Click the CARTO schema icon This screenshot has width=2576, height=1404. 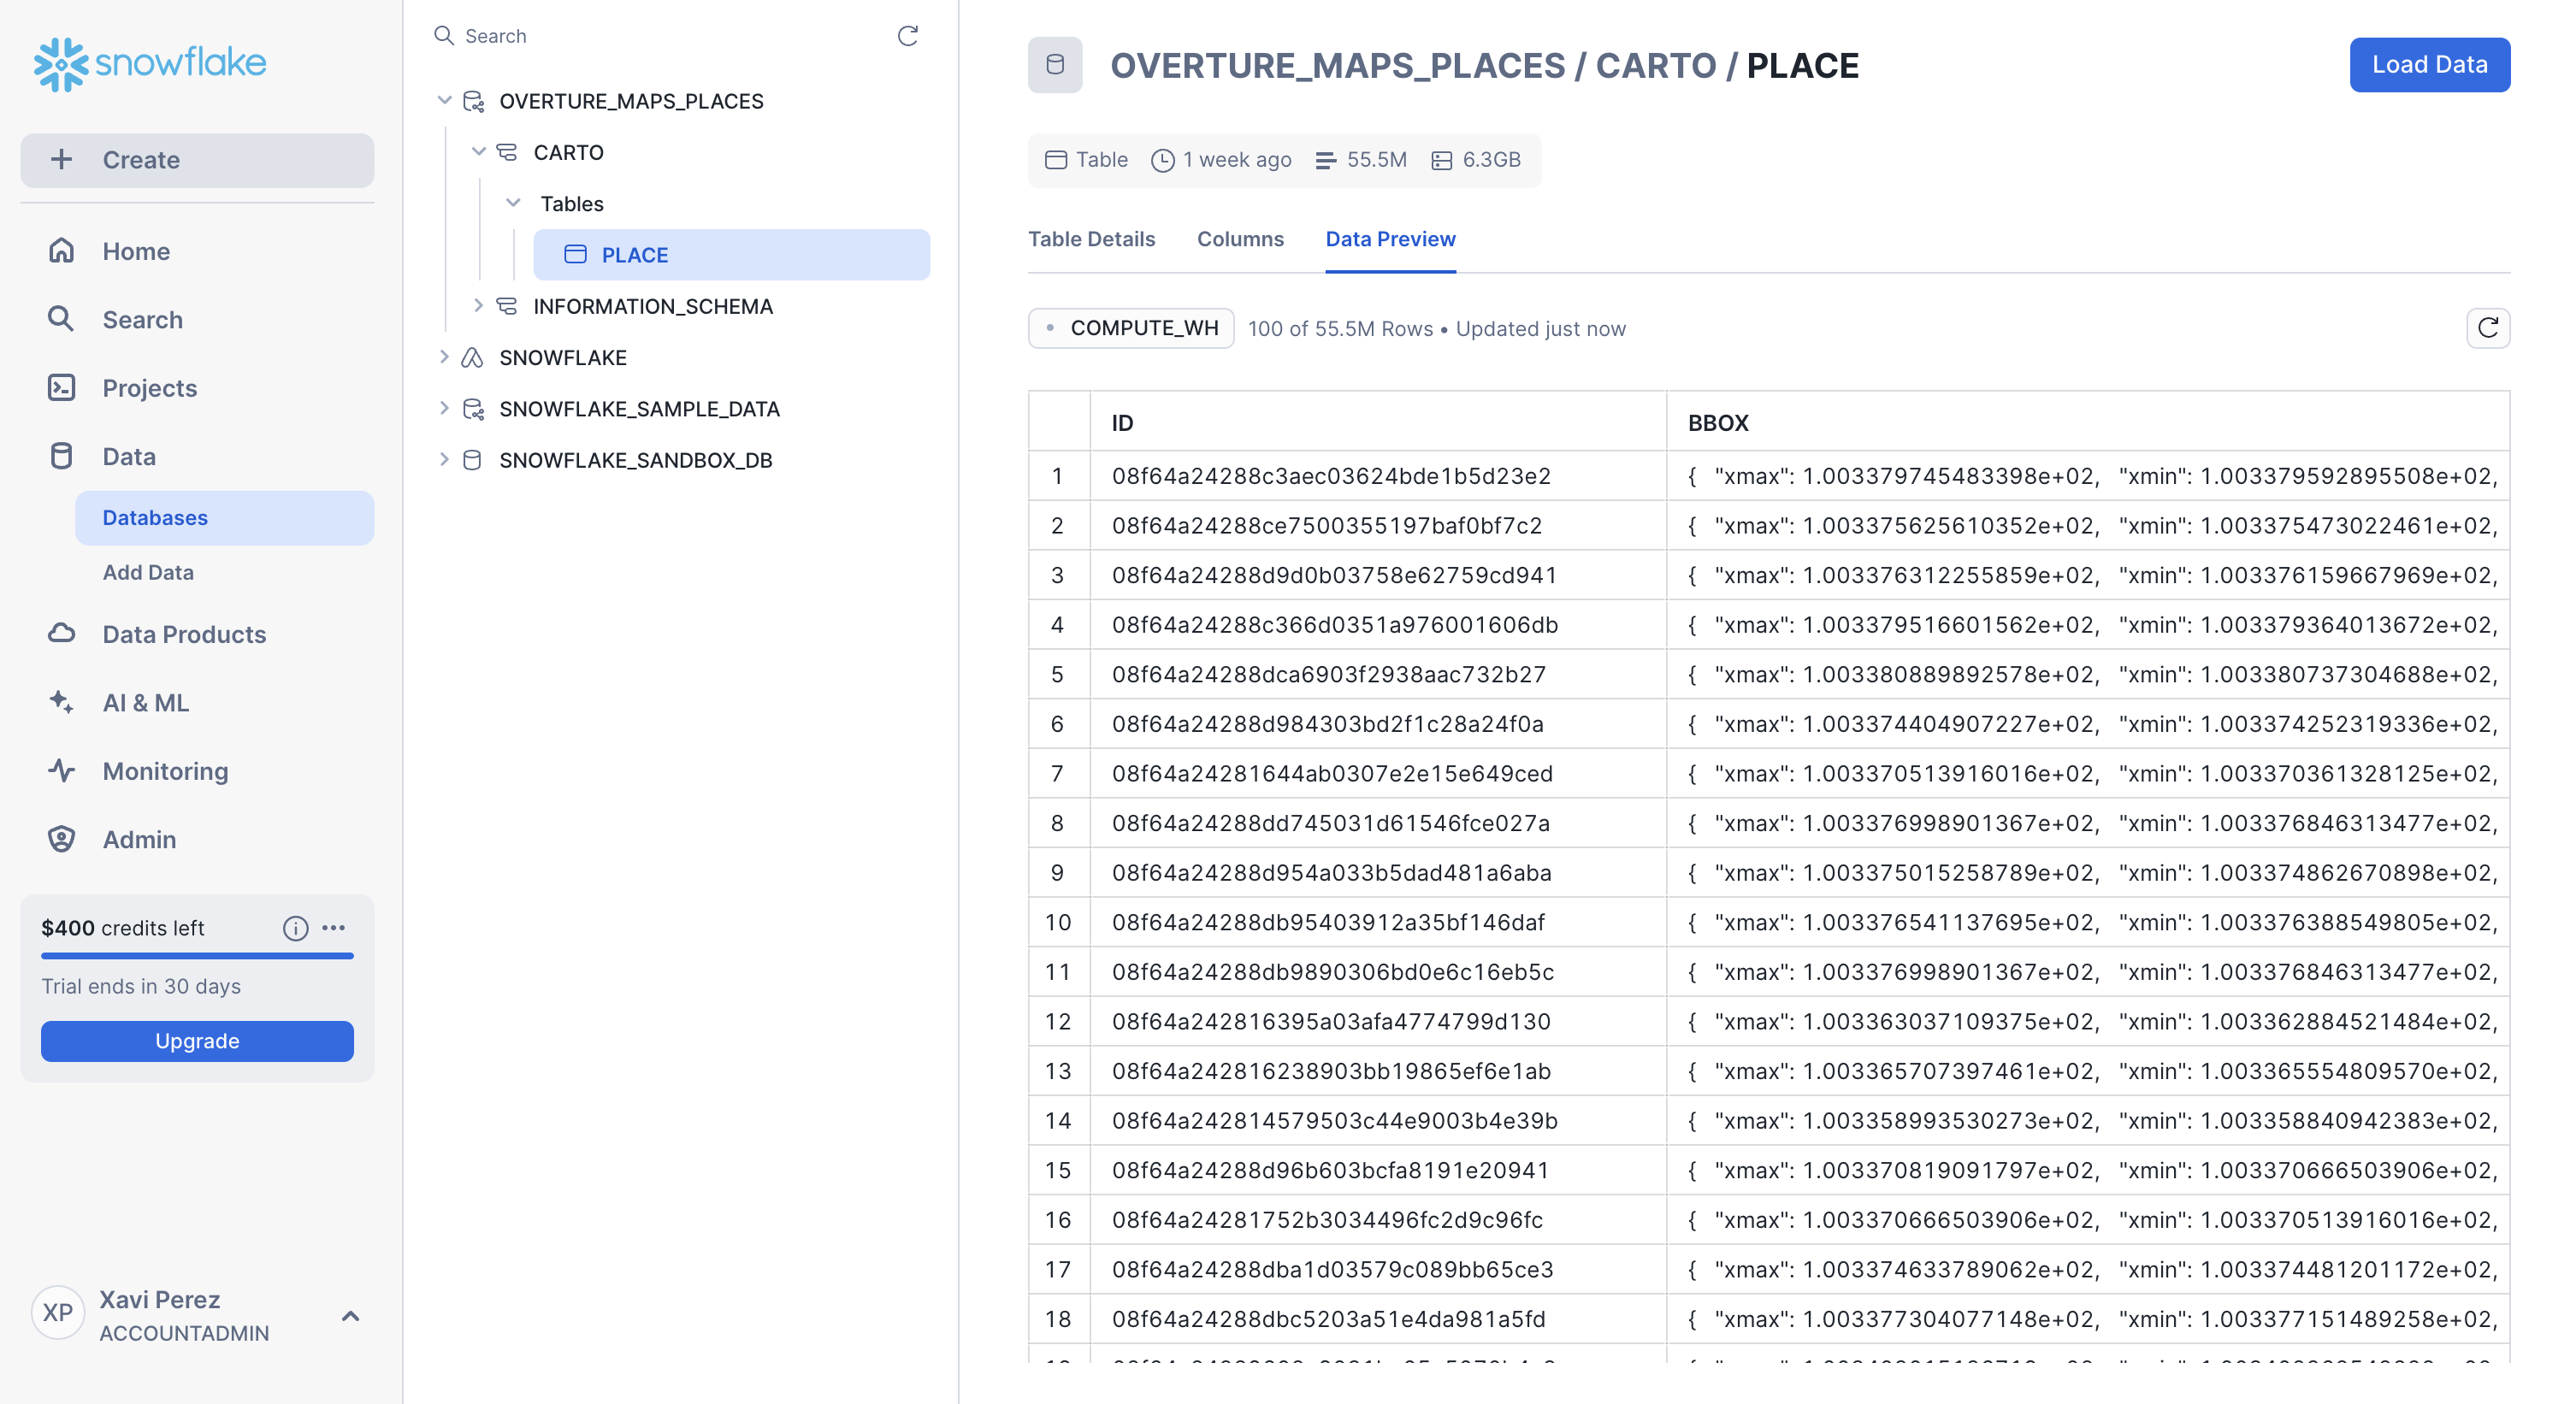(x=507, y=152)
